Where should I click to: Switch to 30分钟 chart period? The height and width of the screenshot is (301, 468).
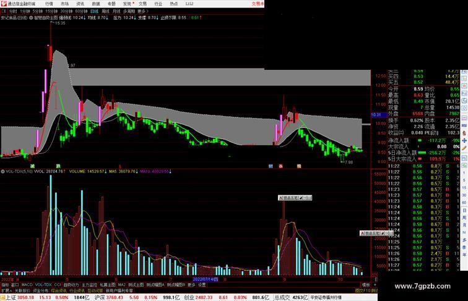(66, 11)
